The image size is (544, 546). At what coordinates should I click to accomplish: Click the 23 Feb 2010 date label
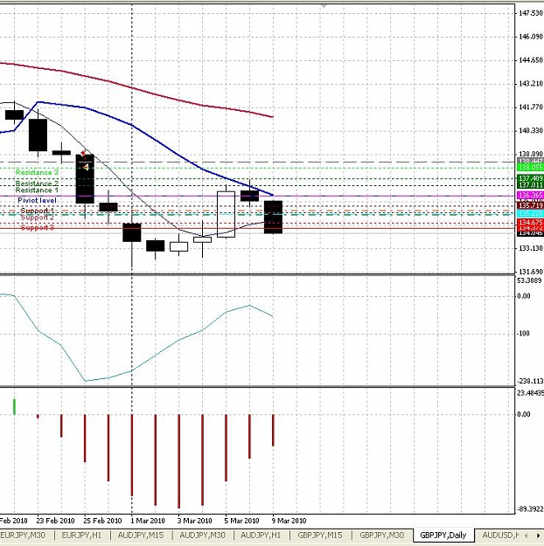click(x=55, y=521)
